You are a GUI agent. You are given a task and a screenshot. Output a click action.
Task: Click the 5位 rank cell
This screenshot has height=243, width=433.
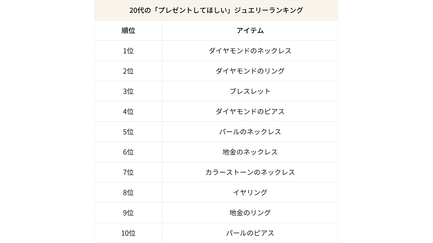128,132
